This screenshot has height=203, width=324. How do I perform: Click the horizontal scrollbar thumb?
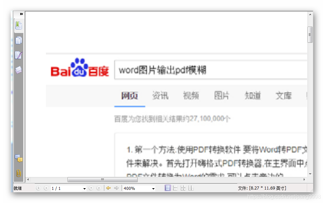pyautogui.click(x=103, y=179)
